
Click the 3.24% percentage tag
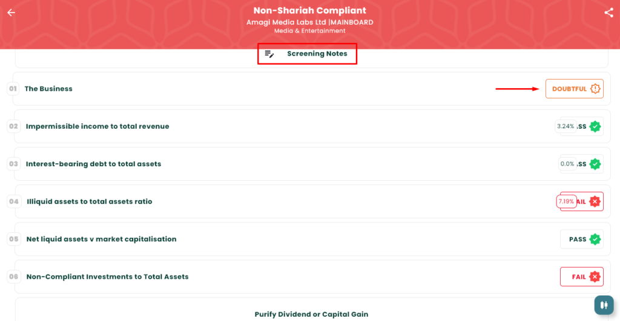(566, 126)
